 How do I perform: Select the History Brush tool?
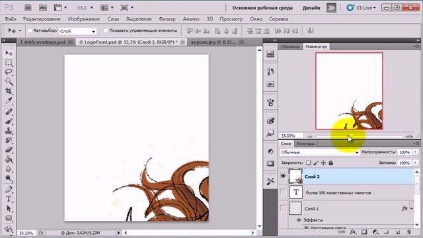tap(9, 140)
